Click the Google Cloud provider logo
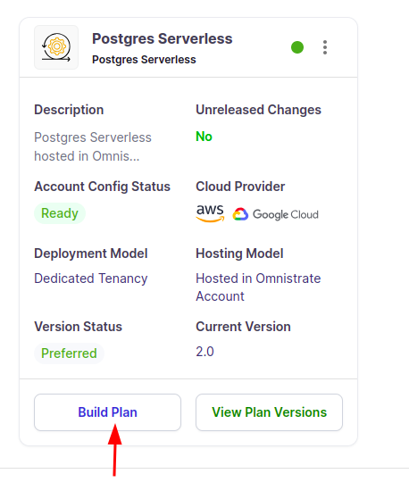Image resolution: width=409 pixels, height=482 pixels. pos(275,214)
